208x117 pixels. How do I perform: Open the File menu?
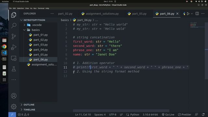[10, 8]
